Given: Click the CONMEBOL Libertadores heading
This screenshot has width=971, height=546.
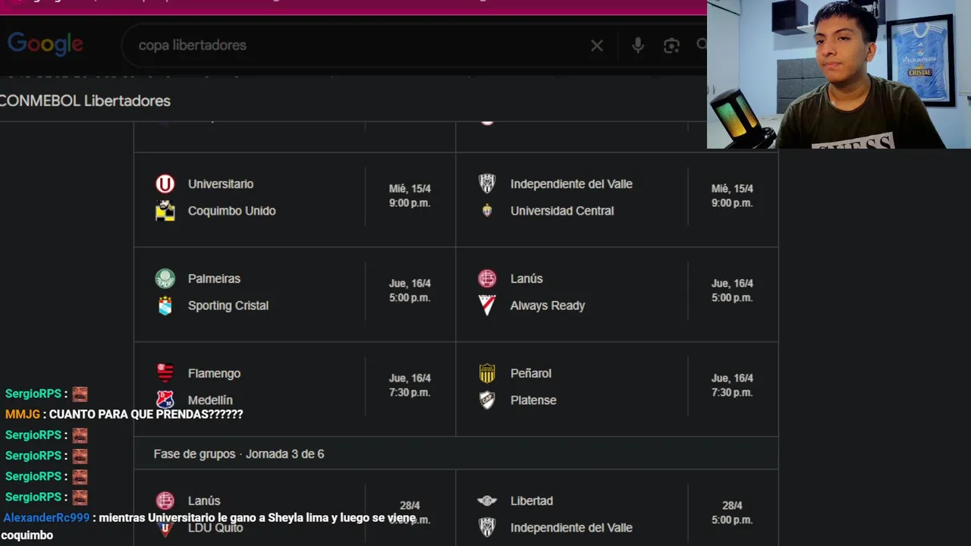Looking at the screenshot, I should pos(85,101).
